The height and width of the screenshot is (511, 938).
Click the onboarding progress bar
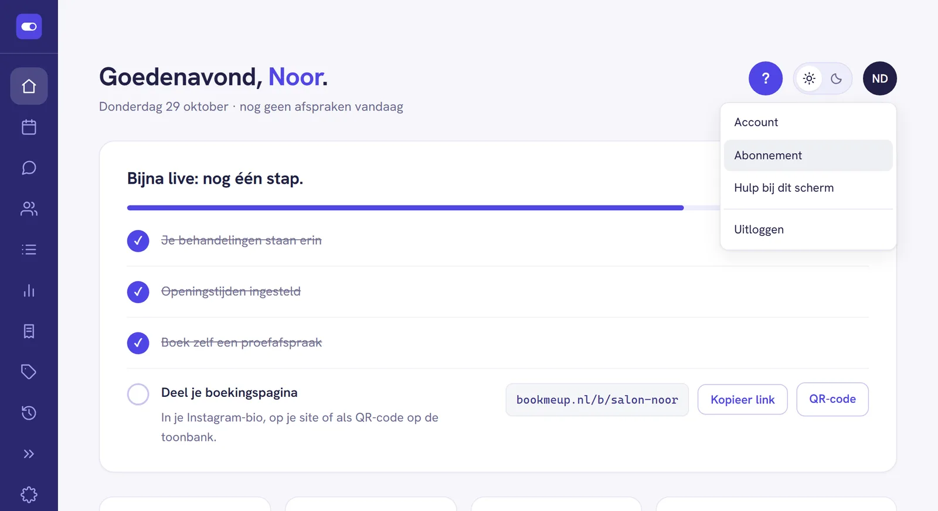click(423, 208)
